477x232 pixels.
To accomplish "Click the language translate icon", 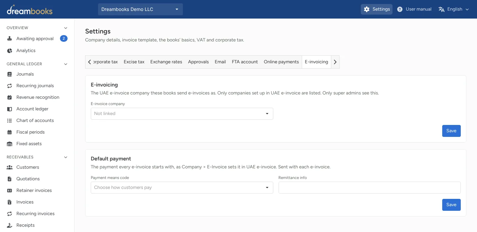I will tap(441, 9).
